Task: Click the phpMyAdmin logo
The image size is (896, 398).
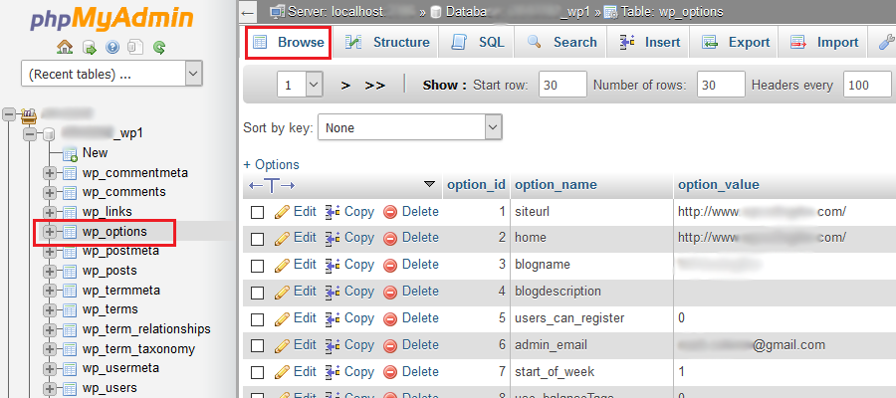Action: 112,20
